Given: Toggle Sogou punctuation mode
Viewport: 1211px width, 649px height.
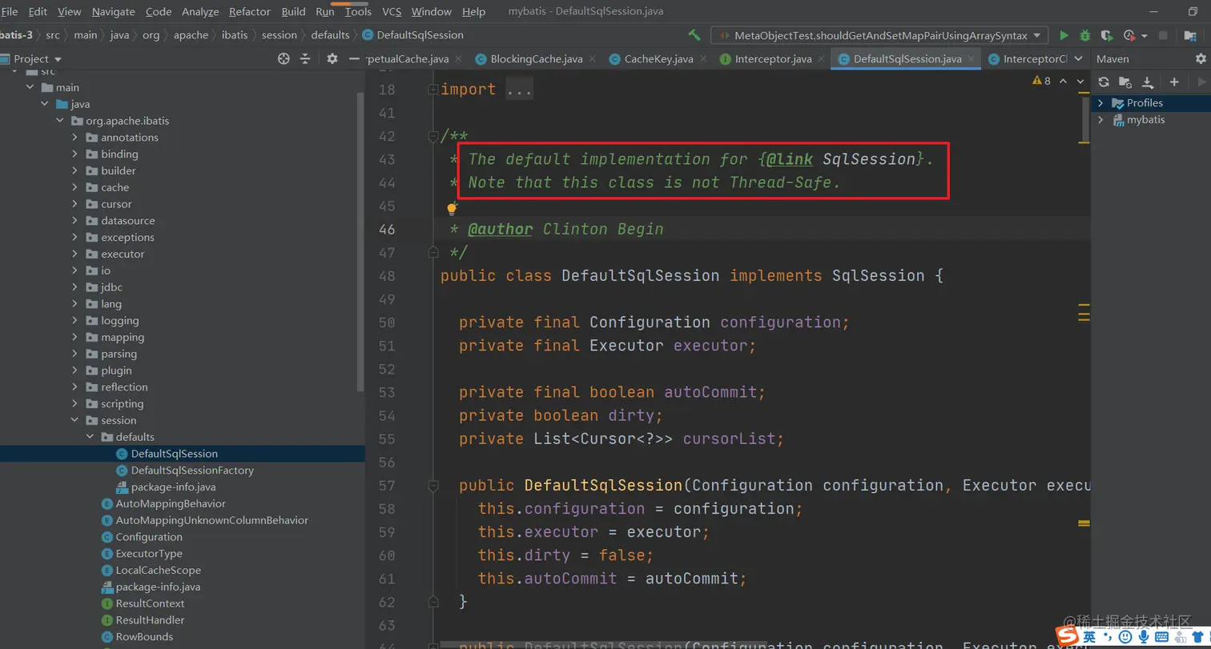Looking at the screenshot, I should tap(1108, 637).
